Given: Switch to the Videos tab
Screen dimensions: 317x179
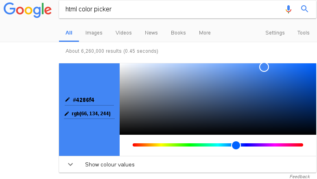Looking at the screenshot, I should point(124,33).
